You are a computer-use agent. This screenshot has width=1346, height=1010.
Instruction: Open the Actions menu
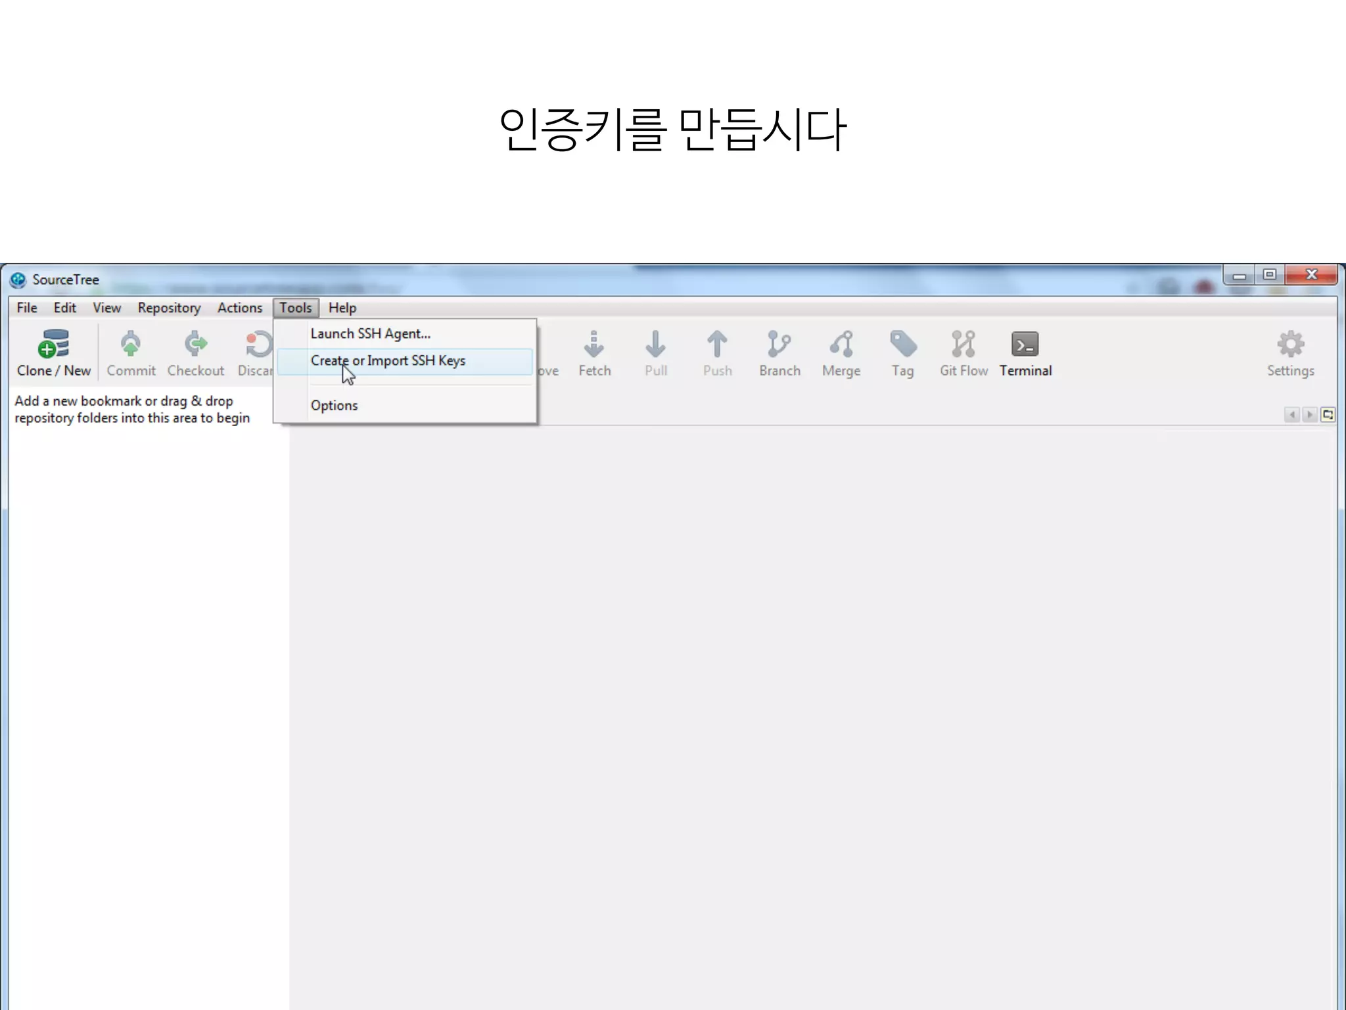pos(240,308)
